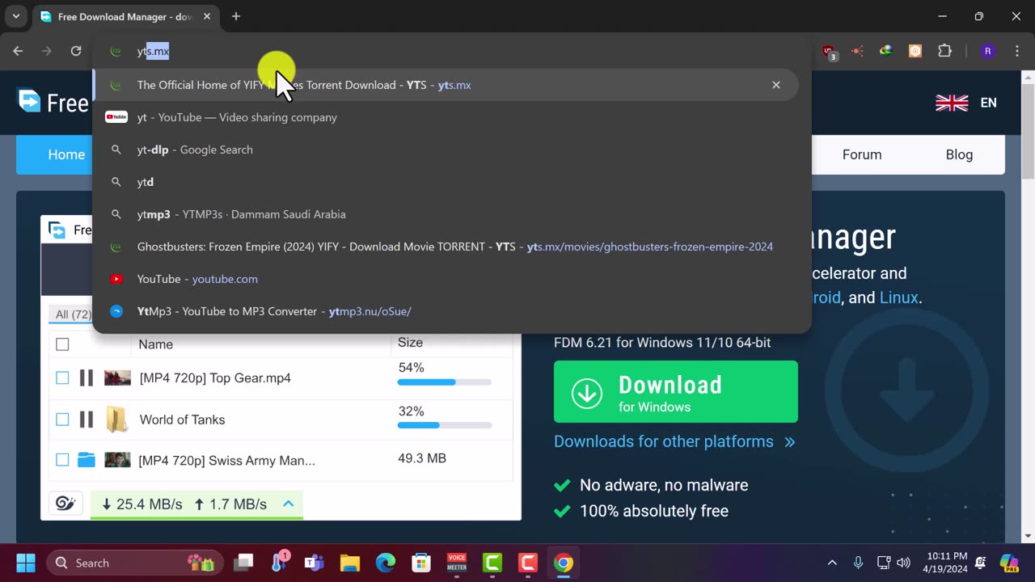Viewport: 1035px width, 582px height.
Task: Click the folder icon for Swiss Army Man
Action: click(86, 460)
